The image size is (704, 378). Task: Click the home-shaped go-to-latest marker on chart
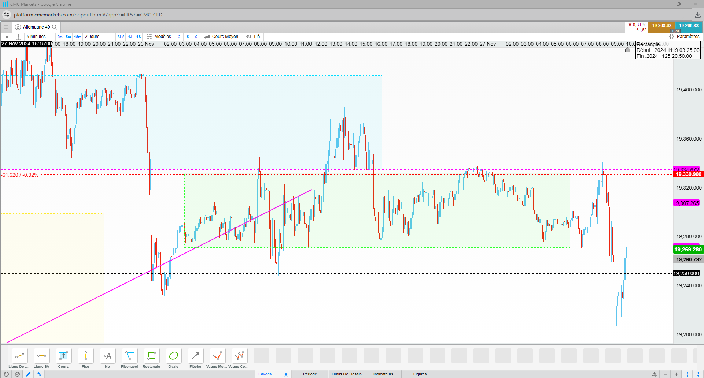click(627, 49)
